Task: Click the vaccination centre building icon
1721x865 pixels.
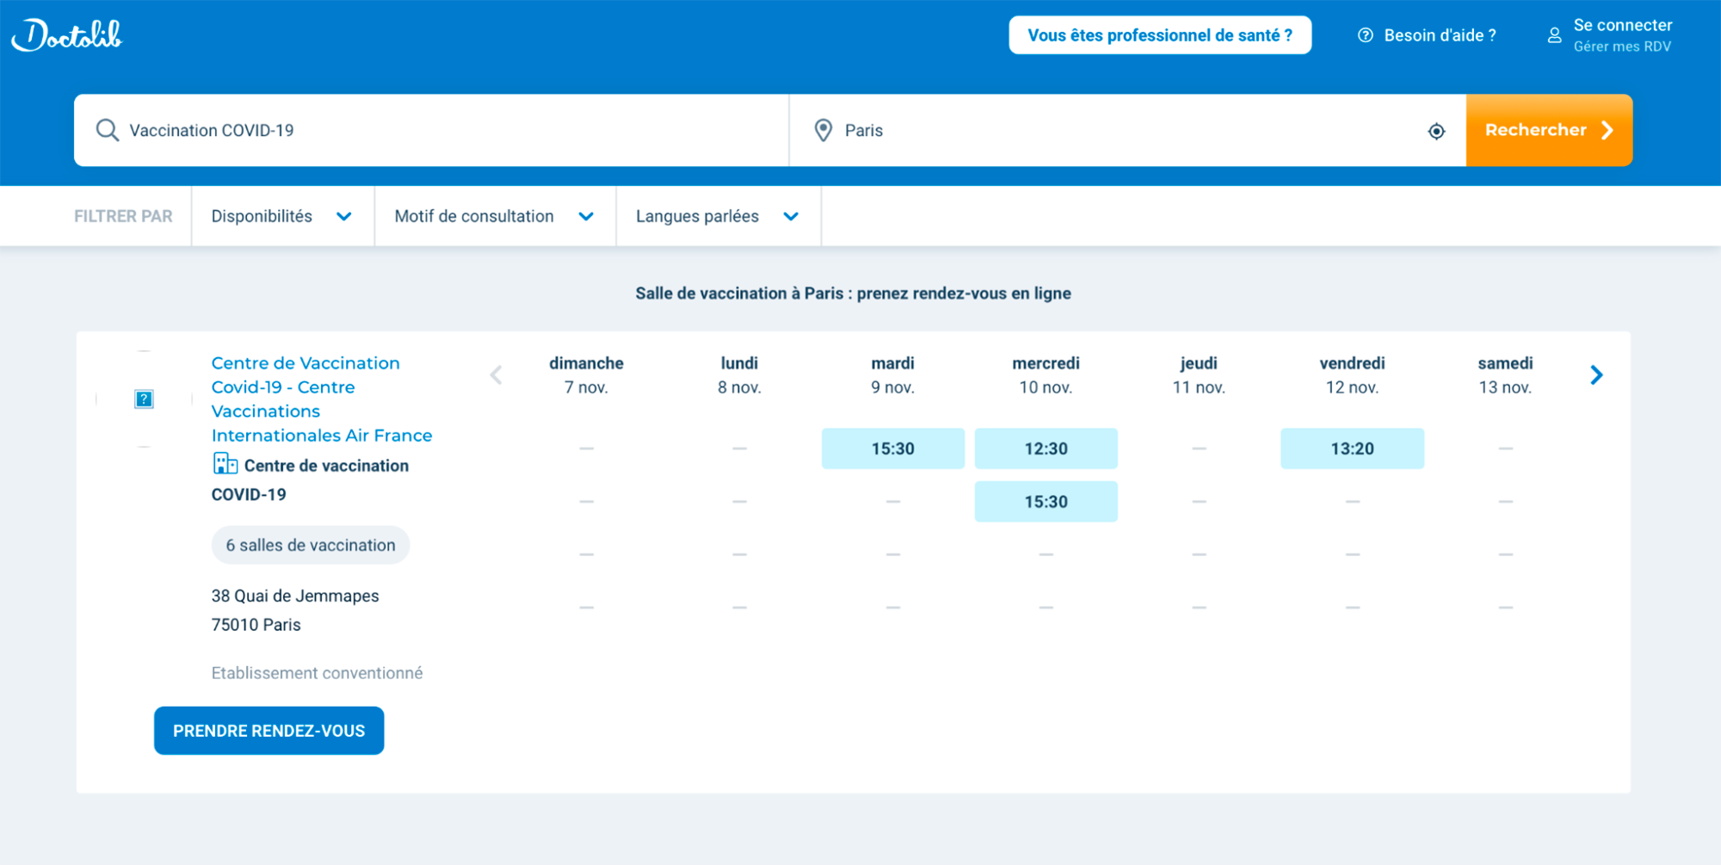Action: (x=225, y=464)
